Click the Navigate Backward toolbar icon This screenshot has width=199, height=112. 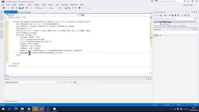tap(4, 8)
